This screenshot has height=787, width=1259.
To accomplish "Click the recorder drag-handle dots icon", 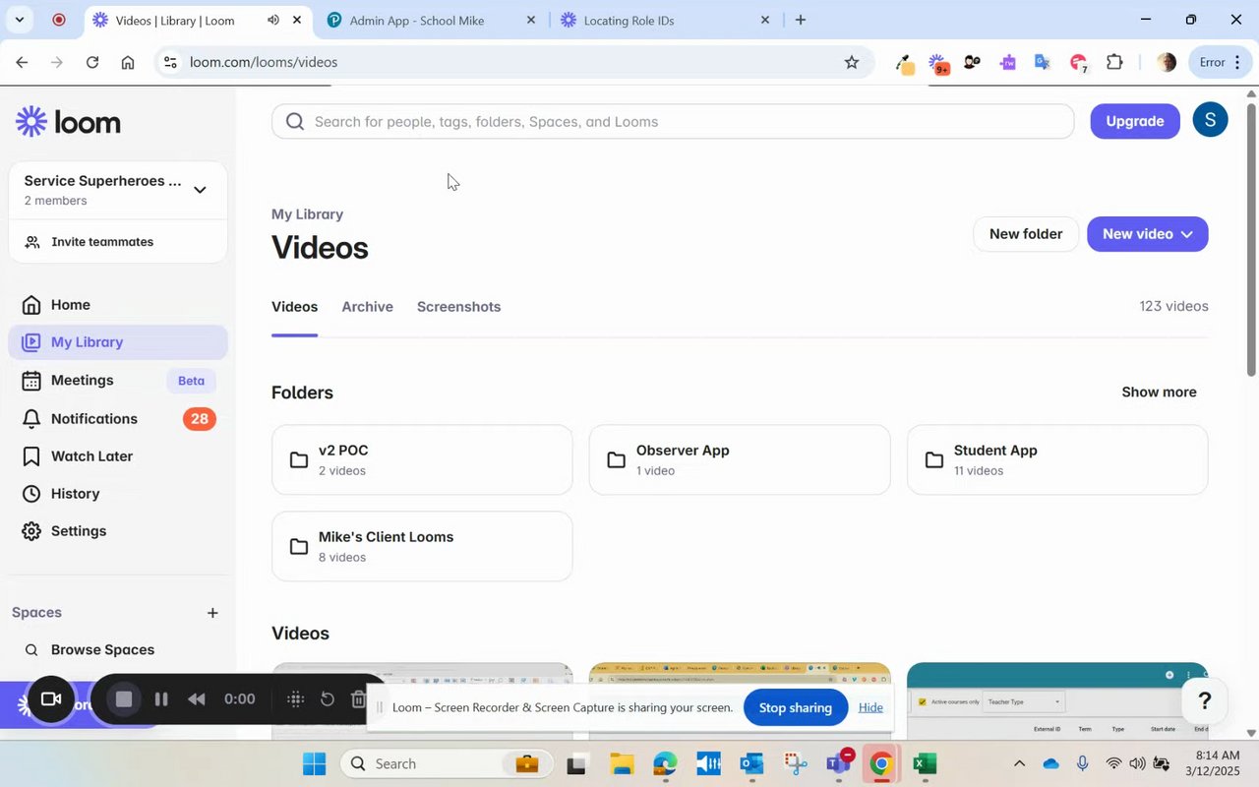I will 295,699.
